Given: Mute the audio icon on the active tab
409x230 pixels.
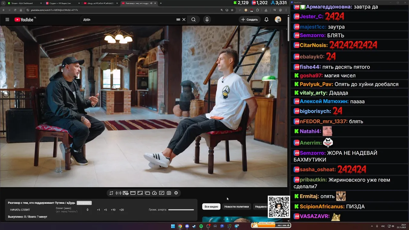Looking at the screenshot, I should tap(151, 3).
